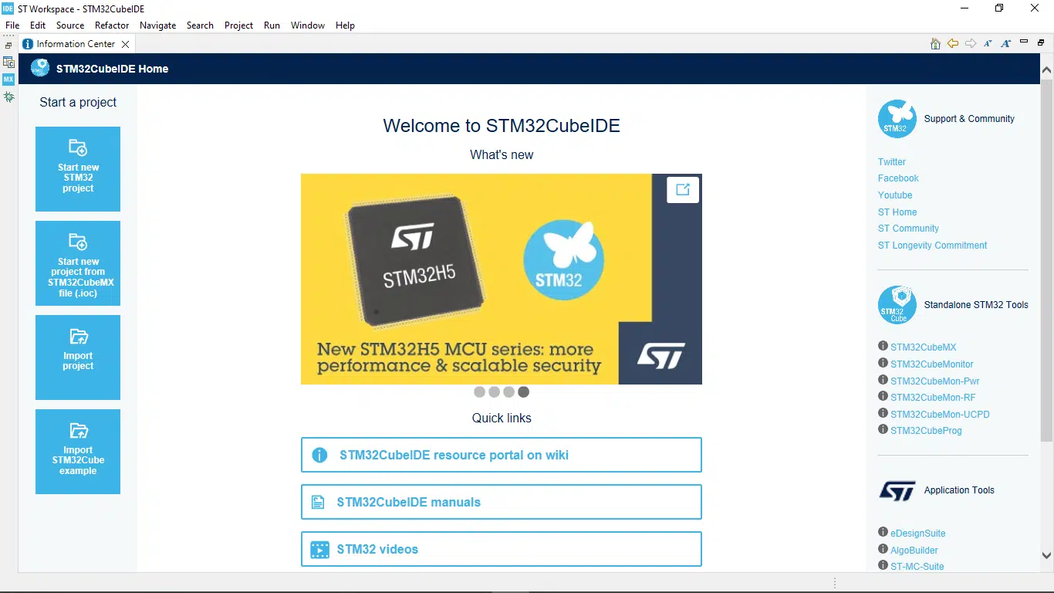Image resolution: width=1054 pixels, height=593 pixels.
Task: Click the info icon before STM32CubeMon-RF
Action: pyautogui.click(x=883, y=396)
